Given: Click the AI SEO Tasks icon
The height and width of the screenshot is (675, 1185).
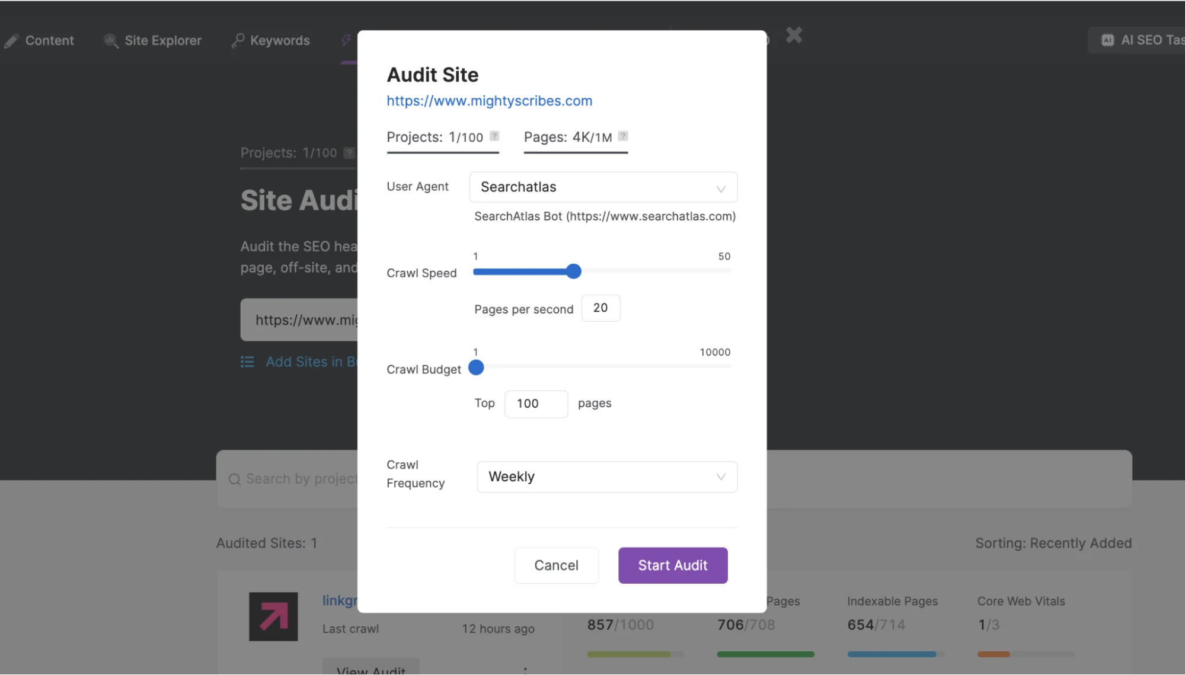Looking at the screenshot, I should click(1107, 40).
